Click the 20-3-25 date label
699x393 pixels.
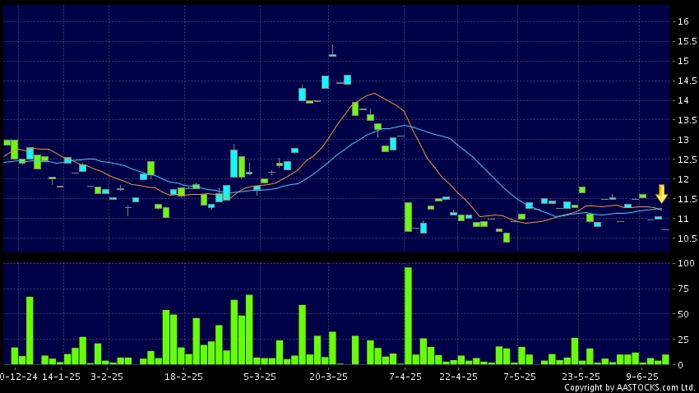pos(329,377)
